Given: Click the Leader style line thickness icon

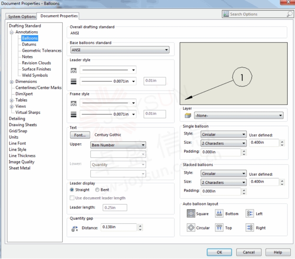Looking at the screenshot, I should point(73,81).
